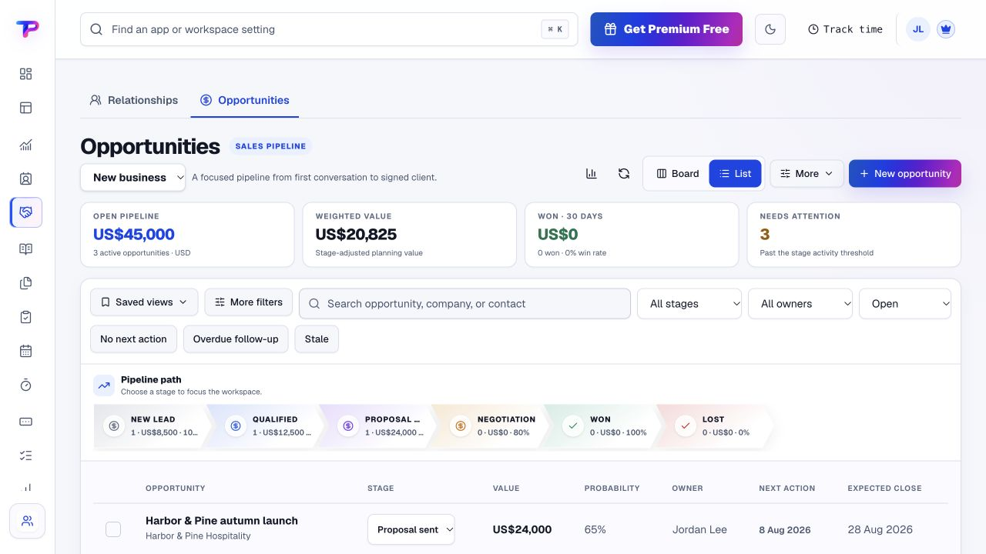The height and width of the screenshot is (554, 986).
Task: Click the app logo at top left
Action: [x=27, y=29]
